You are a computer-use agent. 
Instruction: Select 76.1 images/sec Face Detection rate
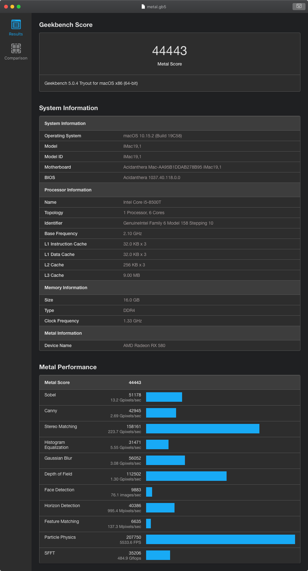coord(126,495)
